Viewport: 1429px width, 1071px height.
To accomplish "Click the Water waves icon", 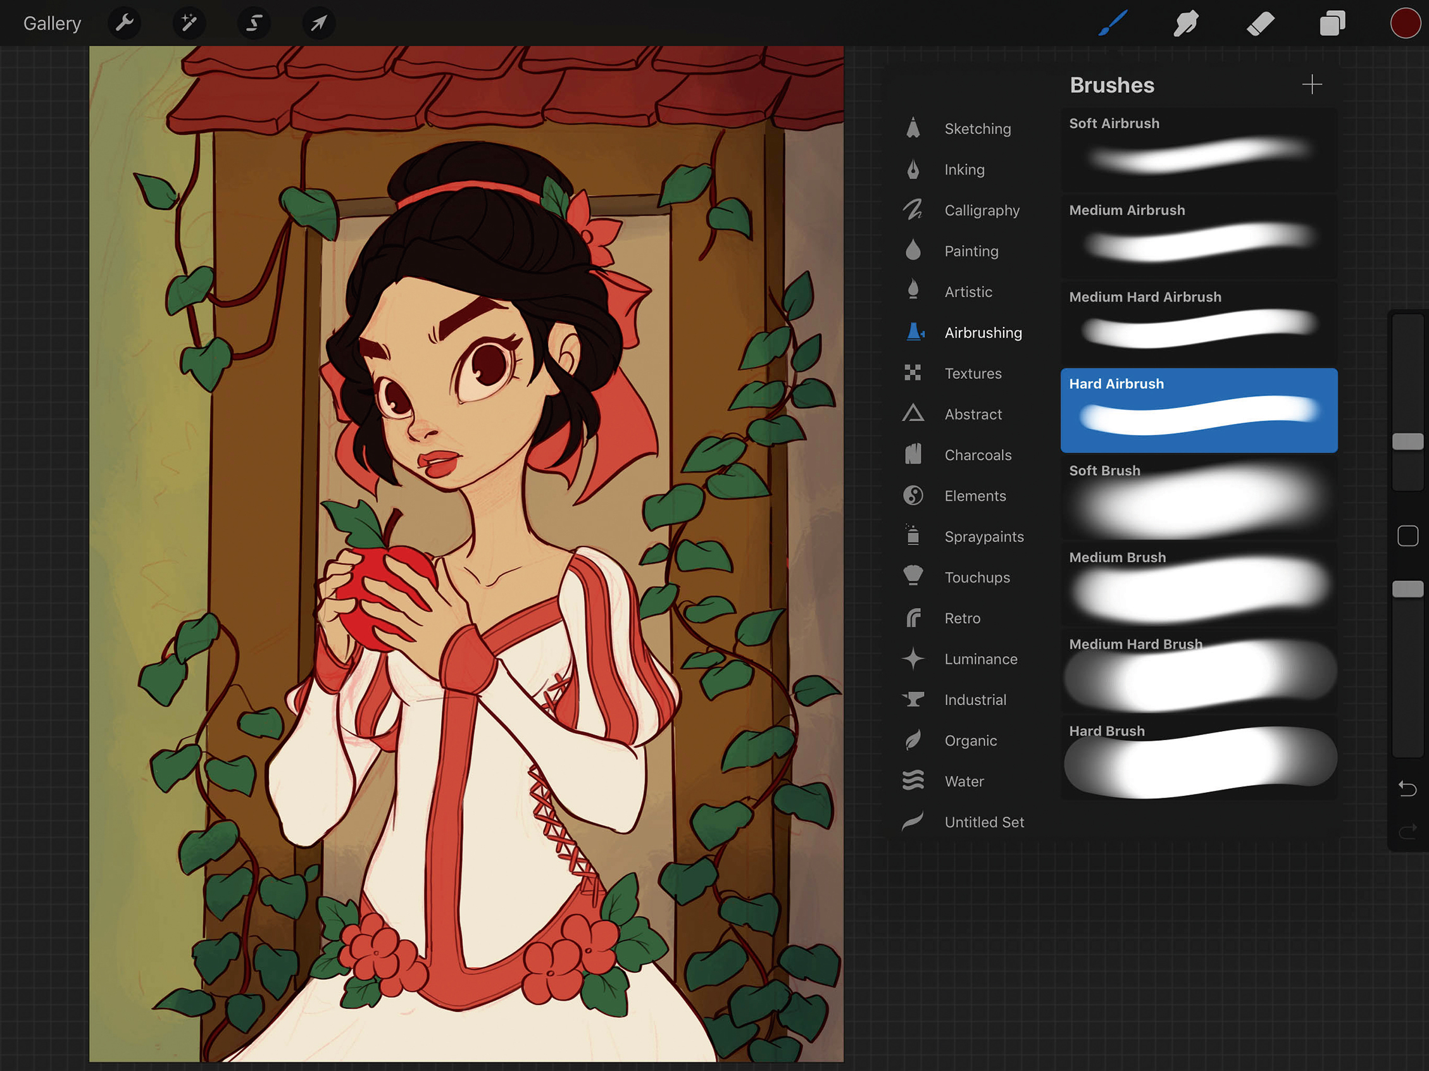I will tap(913, 781).
